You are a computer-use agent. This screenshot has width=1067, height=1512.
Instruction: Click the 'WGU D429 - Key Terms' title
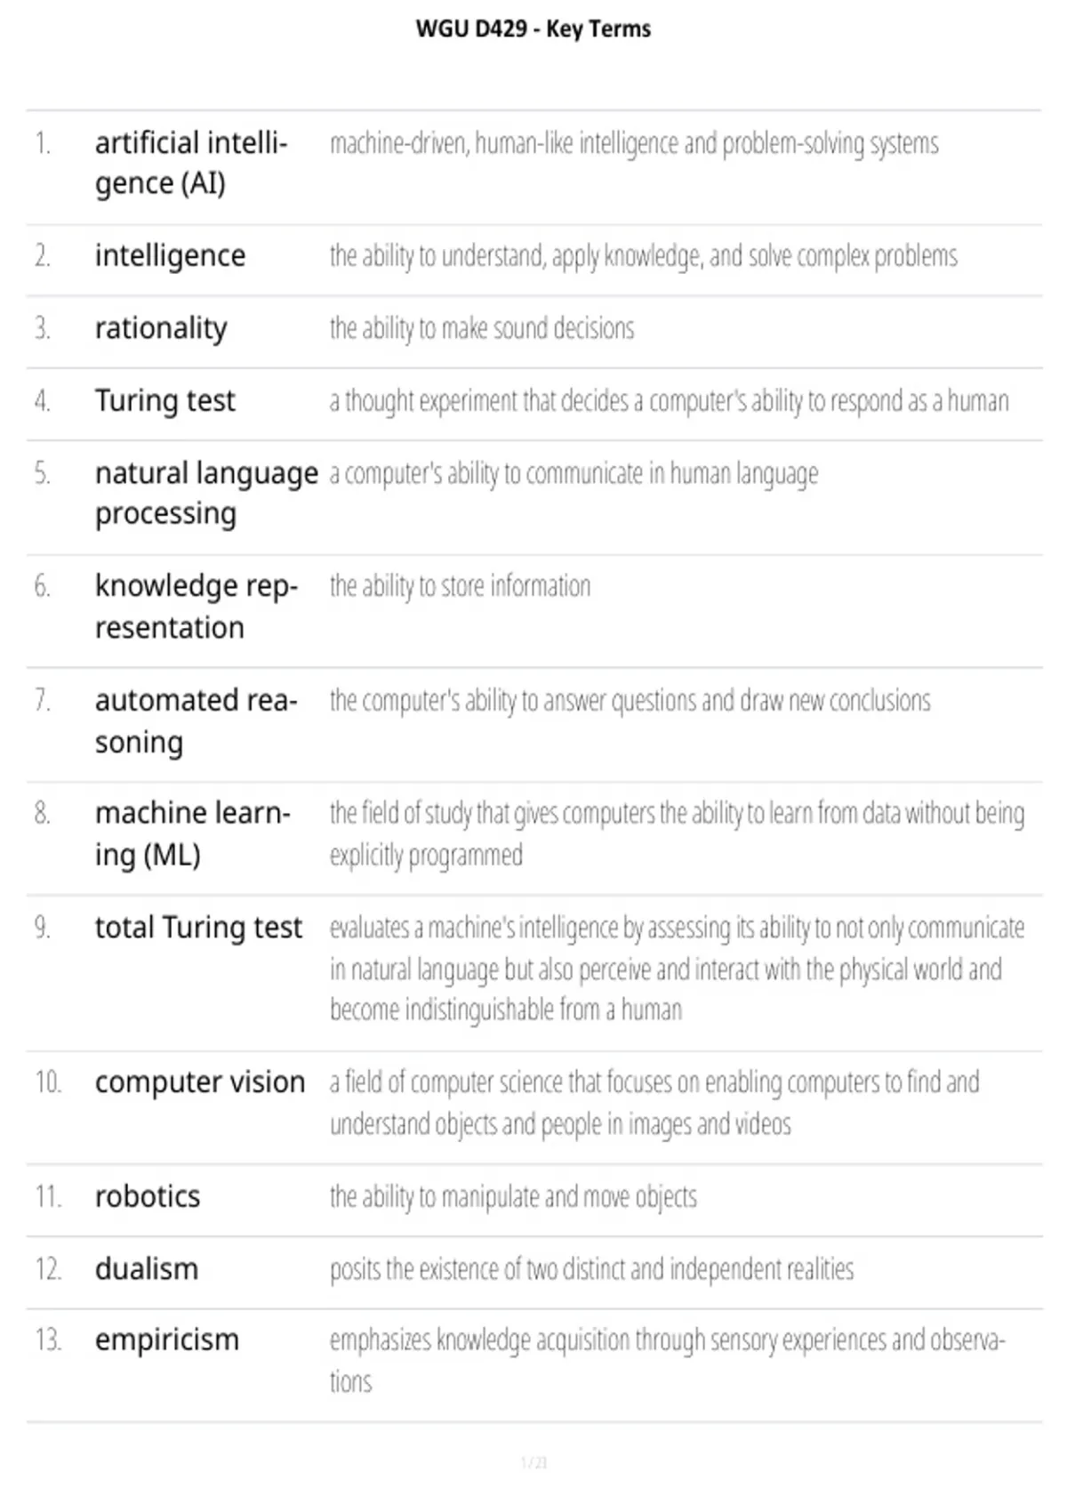[533, 29]
